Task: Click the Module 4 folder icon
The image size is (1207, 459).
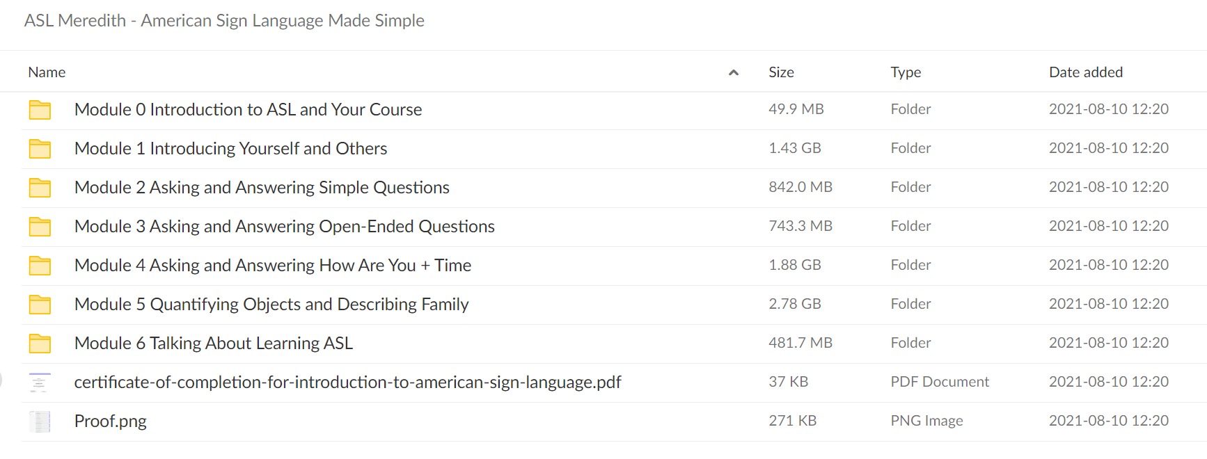Action: (40, 266)
